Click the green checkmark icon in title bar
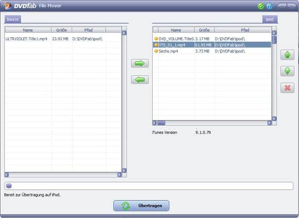Viewport: 299px width, 218px height. [260, 6]
